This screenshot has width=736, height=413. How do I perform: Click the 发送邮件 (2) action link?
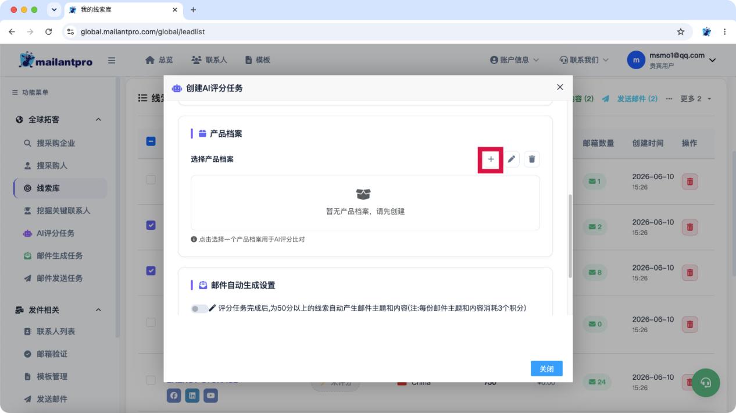(x=630, y=99)
